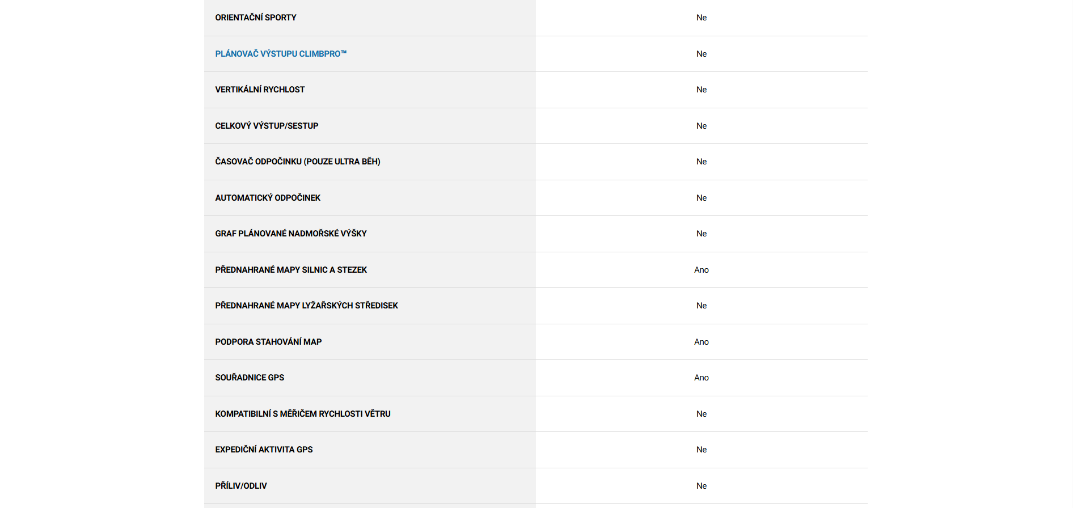The image size is (1073, 508).
Task: Select Časovač odpočinku (pouze ultra běh) text
Action: pos(298,162)
